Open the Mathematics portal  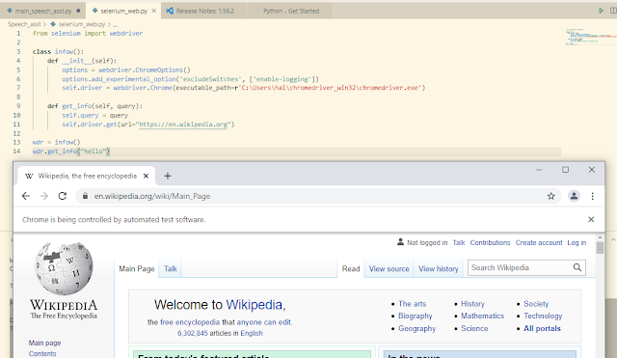pos(482,316)
